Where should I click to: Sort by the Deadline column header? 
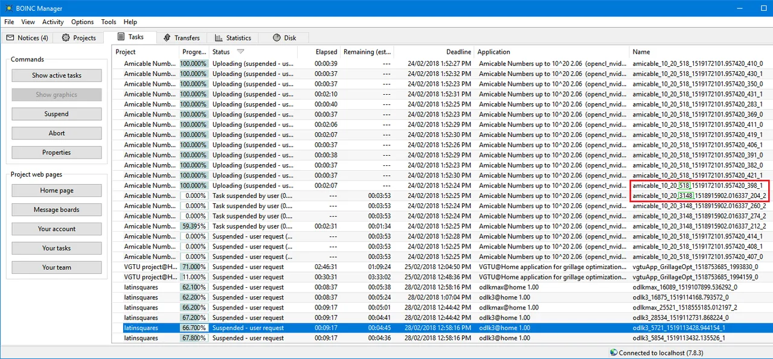pyautogui.click(x=434, y=52)
